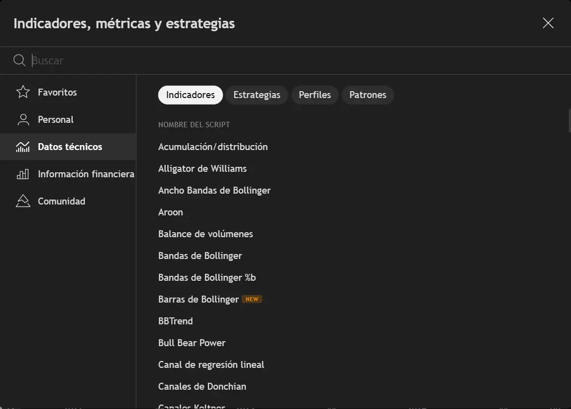The image size is (571, 409).
Task: Select the Favoritos star icon
Action: point(23,92)
